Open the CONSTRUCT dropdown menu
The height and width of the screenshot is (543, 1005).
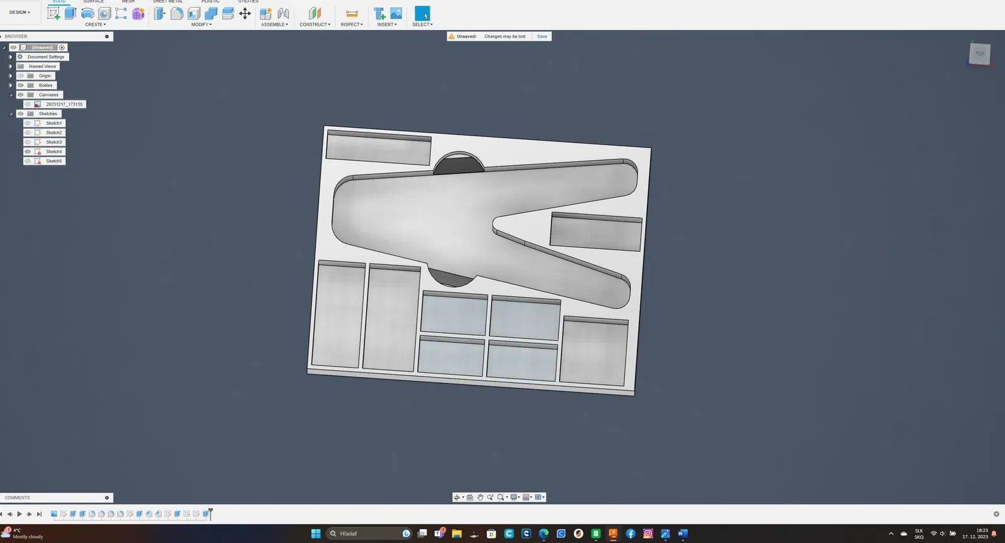pos(315,24)
